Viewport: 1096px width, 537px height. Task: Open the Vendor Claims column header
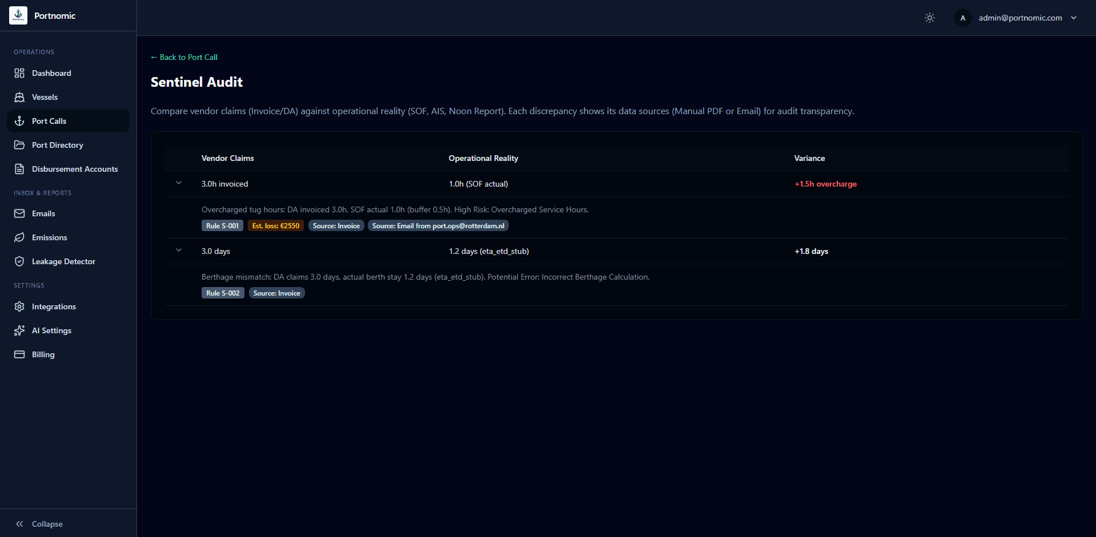click(x=227, y=158)
